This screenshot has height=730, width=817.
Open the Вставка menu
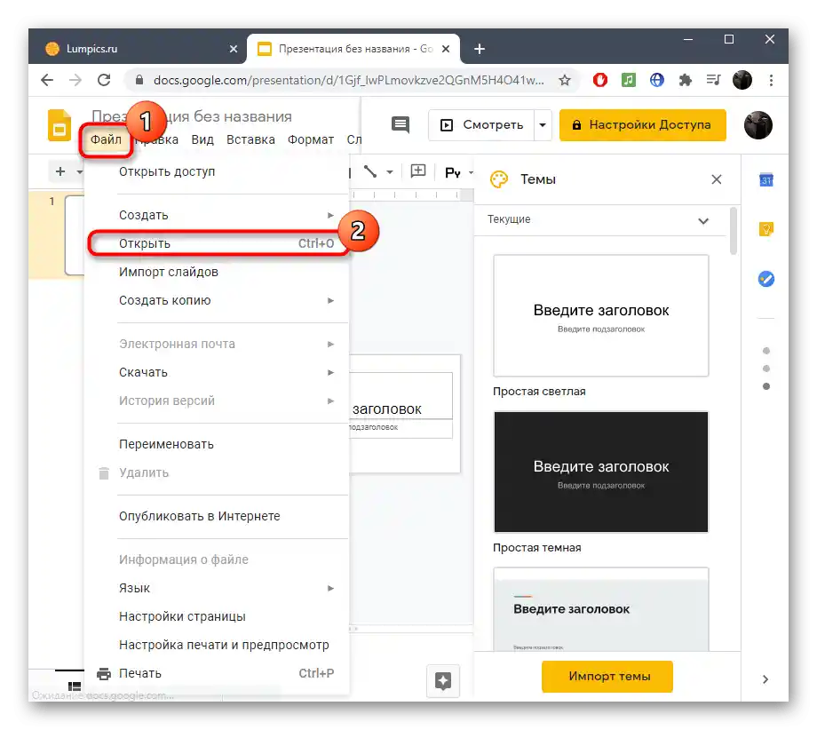pos(250,139)
